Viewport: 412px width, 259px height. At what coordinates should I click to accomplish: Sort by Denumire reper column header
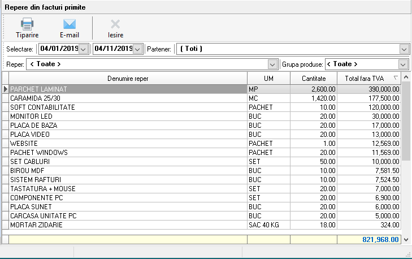click(128, 78)
